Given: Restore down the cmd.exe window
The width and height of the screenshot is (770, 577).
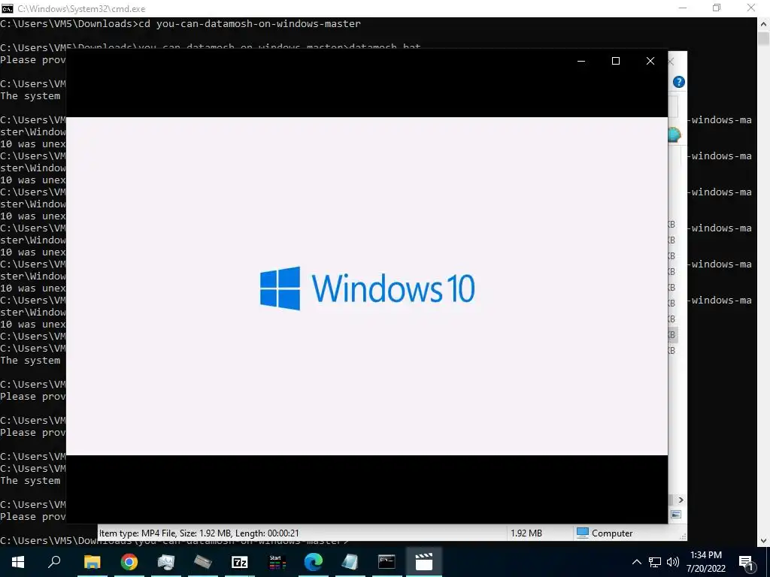Looking at the screenshot, I should [717, 8].
